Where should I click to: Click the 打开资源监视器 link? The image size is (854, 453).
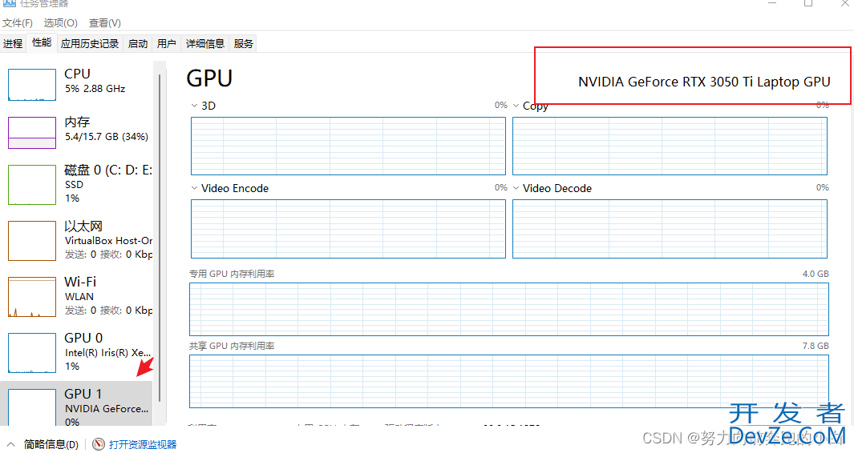[143, 444]
